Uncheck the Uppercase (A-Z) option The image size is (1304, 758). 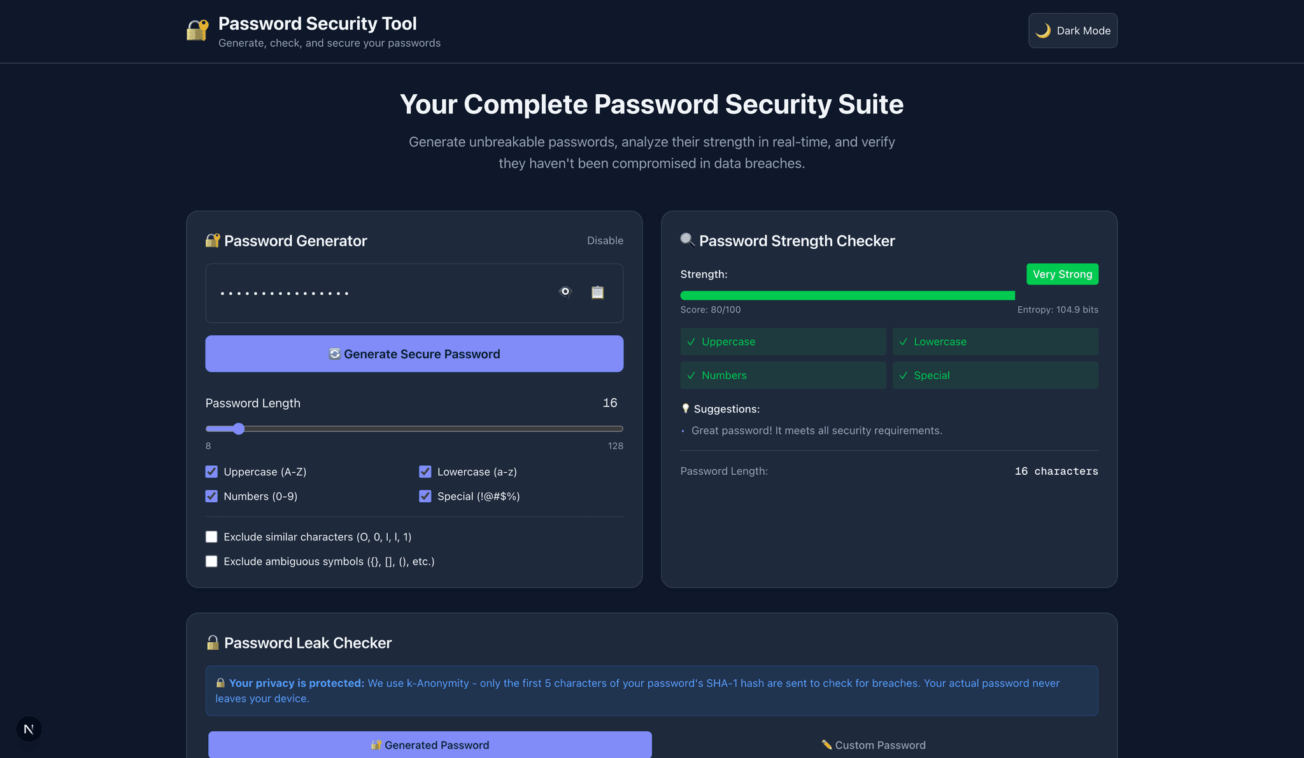(x=211, y=472)
